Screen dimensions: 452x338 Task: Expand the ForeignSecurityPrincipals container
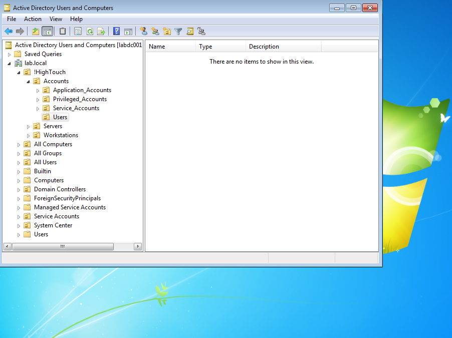tap(19, 199)
